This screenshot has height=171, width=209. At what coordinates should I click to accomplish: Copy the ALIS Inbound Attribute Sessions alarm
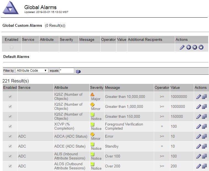pos(204,156)
